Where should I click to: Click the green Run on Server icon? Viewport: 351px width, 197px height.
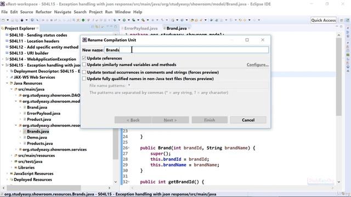pyautogui.click(x=83, y=20)
